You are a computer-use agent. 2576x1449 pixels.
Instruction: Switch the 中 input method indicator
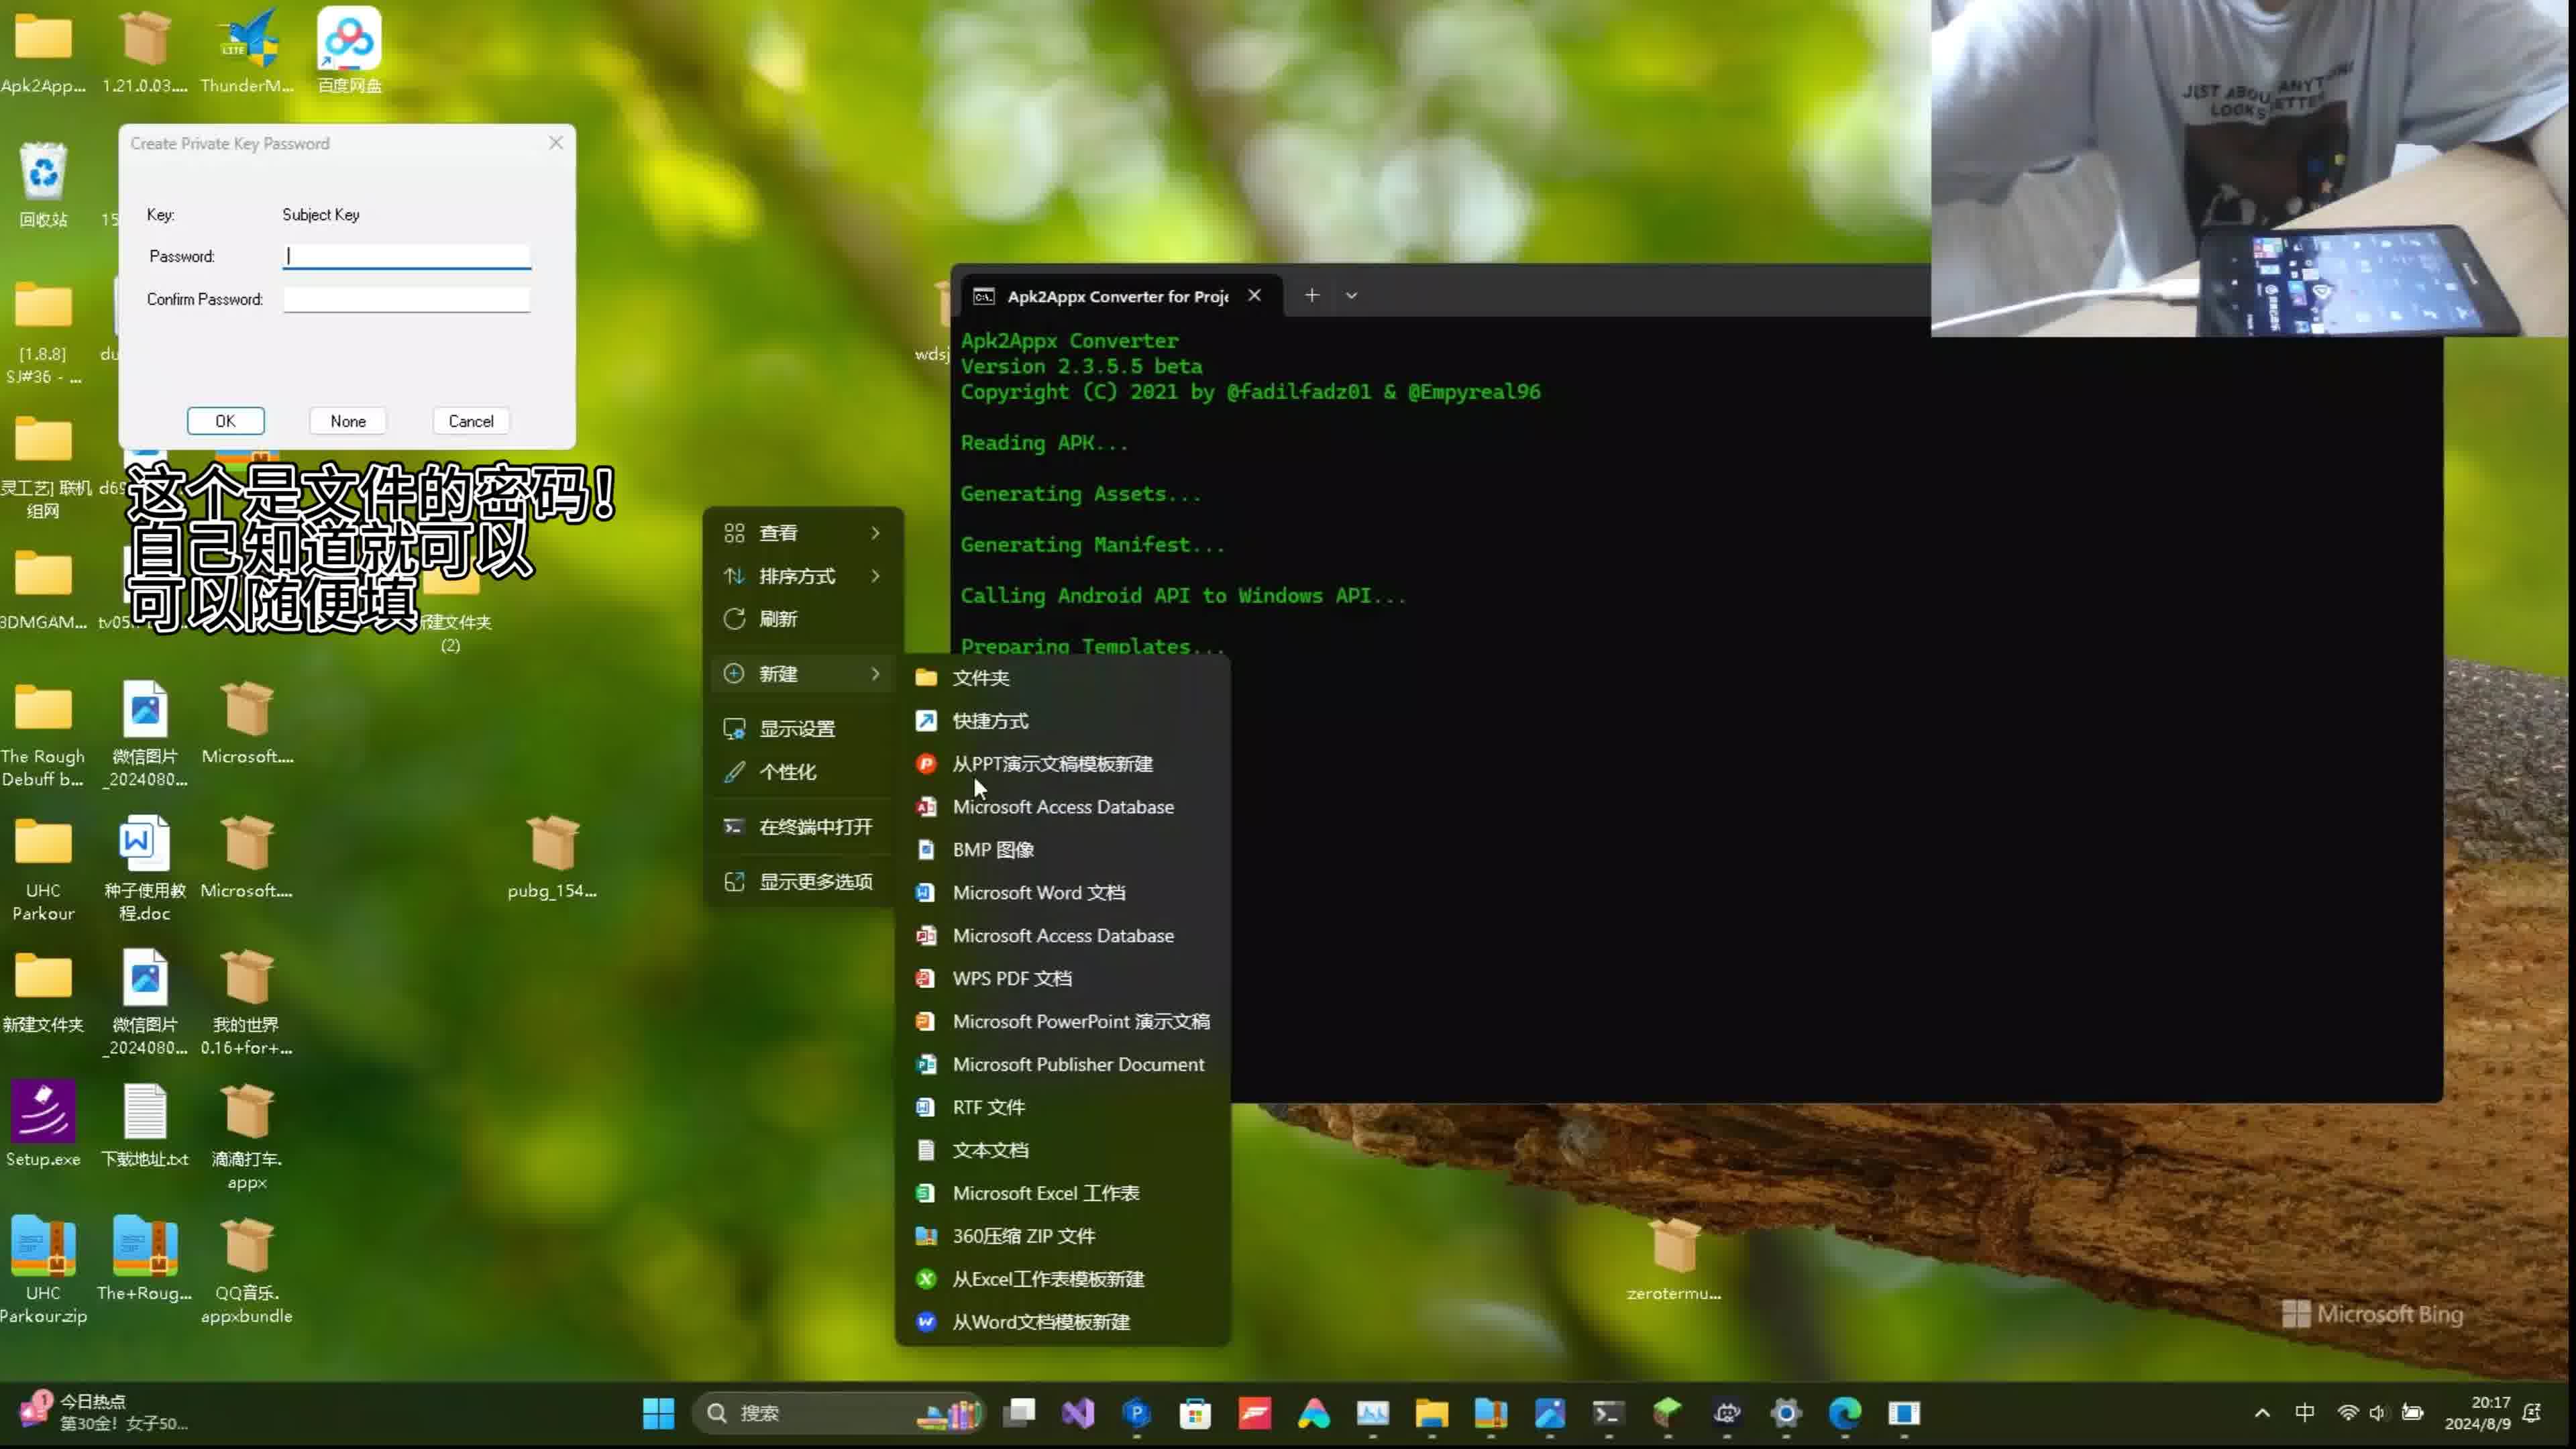point(2305,1413)
